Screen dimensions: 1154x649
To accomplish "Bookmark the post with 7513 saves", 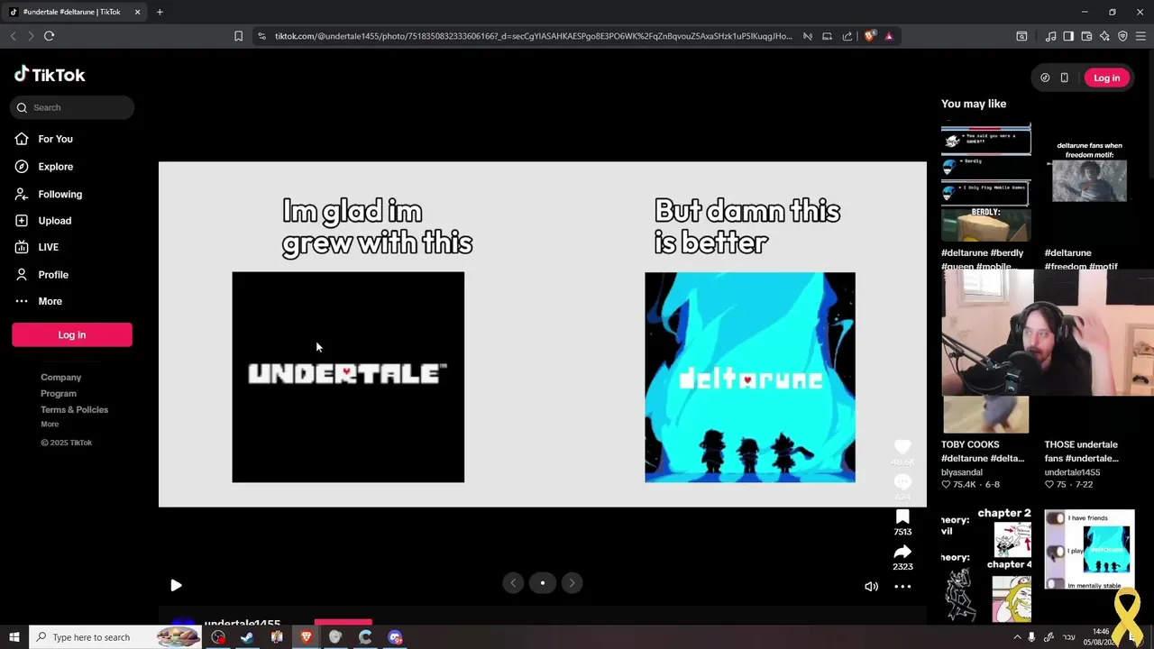I will pyautogui.click(x=902, y=516).
